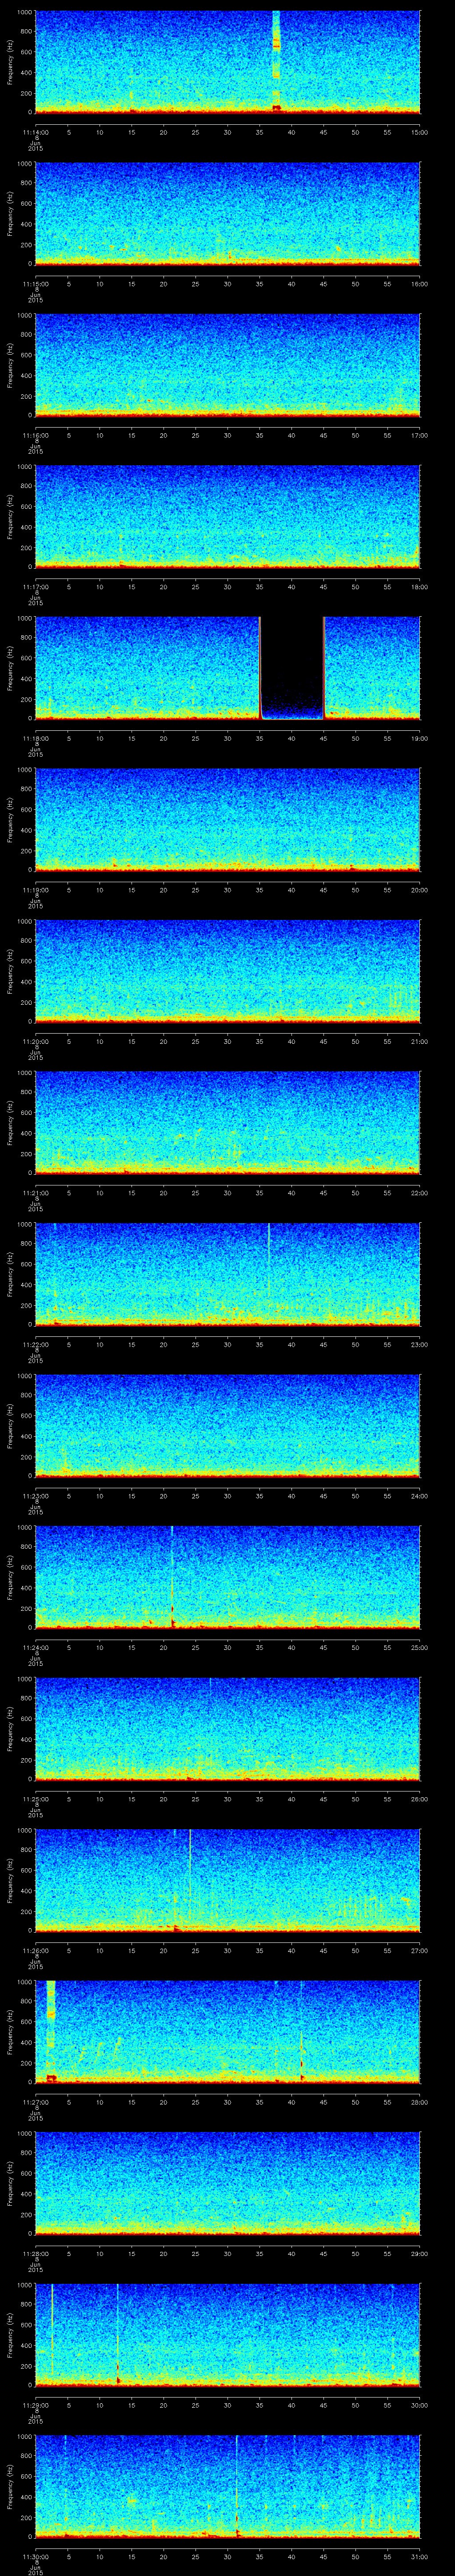Click the "30:00" end time label

[420, 2405]
